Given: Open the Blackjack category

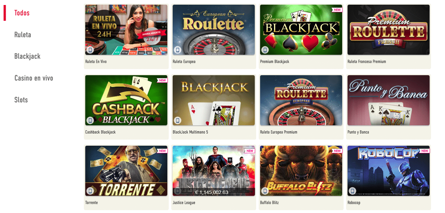Looking at the screenshot, I should (x=27, y=56).
